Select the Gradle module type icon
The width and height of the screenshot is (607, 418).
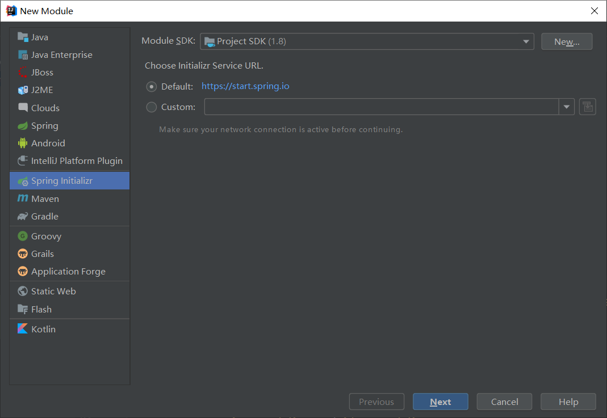point(23,217)
